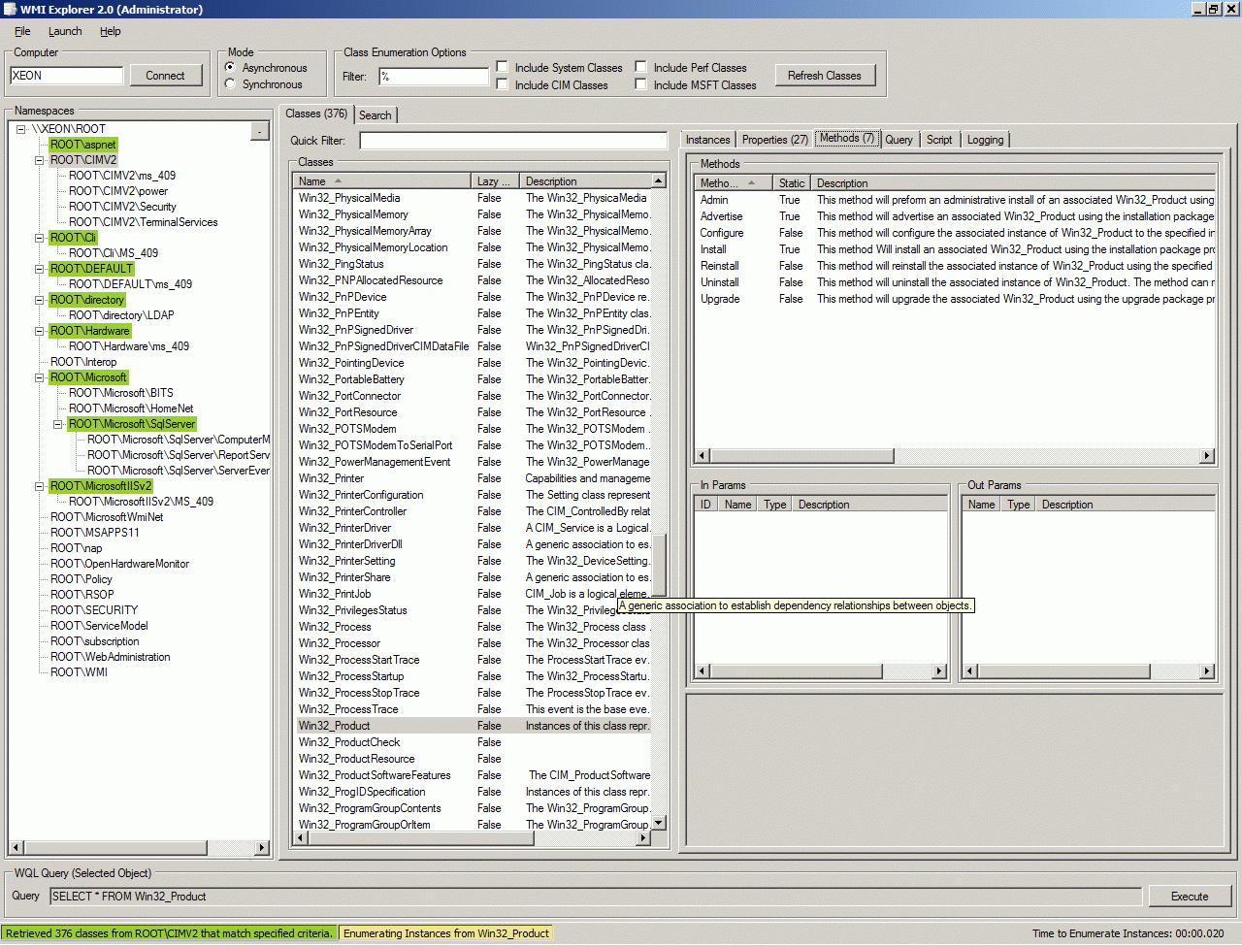The width and height of the screenshot is (1242, 947).
Task: Open the Help menu
Action: [x=111, y=31]
